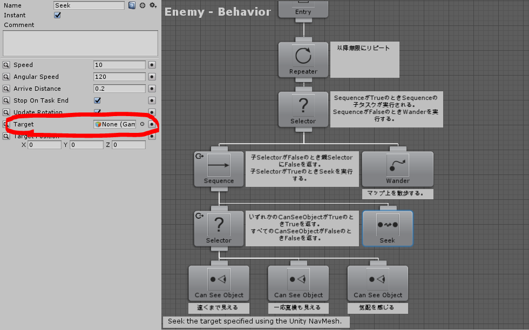Image resolution: width=529 pixels, height=330 pixels.
Task: Click the magnifier icon beside Angular Speed
Action: pyautogui.click(x=6, y=77)
